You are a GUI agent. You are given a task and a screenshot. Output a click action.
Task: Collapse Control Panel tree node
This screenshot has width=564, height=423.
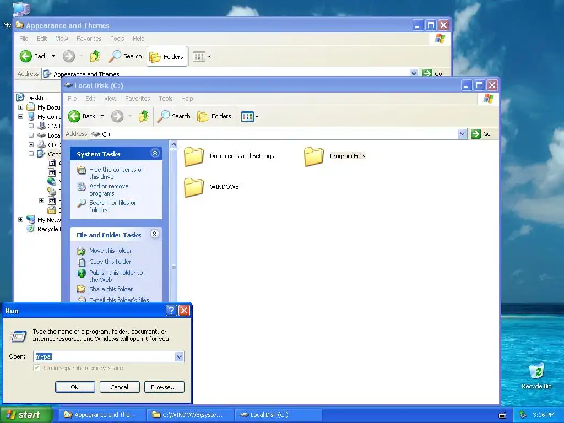31,154
